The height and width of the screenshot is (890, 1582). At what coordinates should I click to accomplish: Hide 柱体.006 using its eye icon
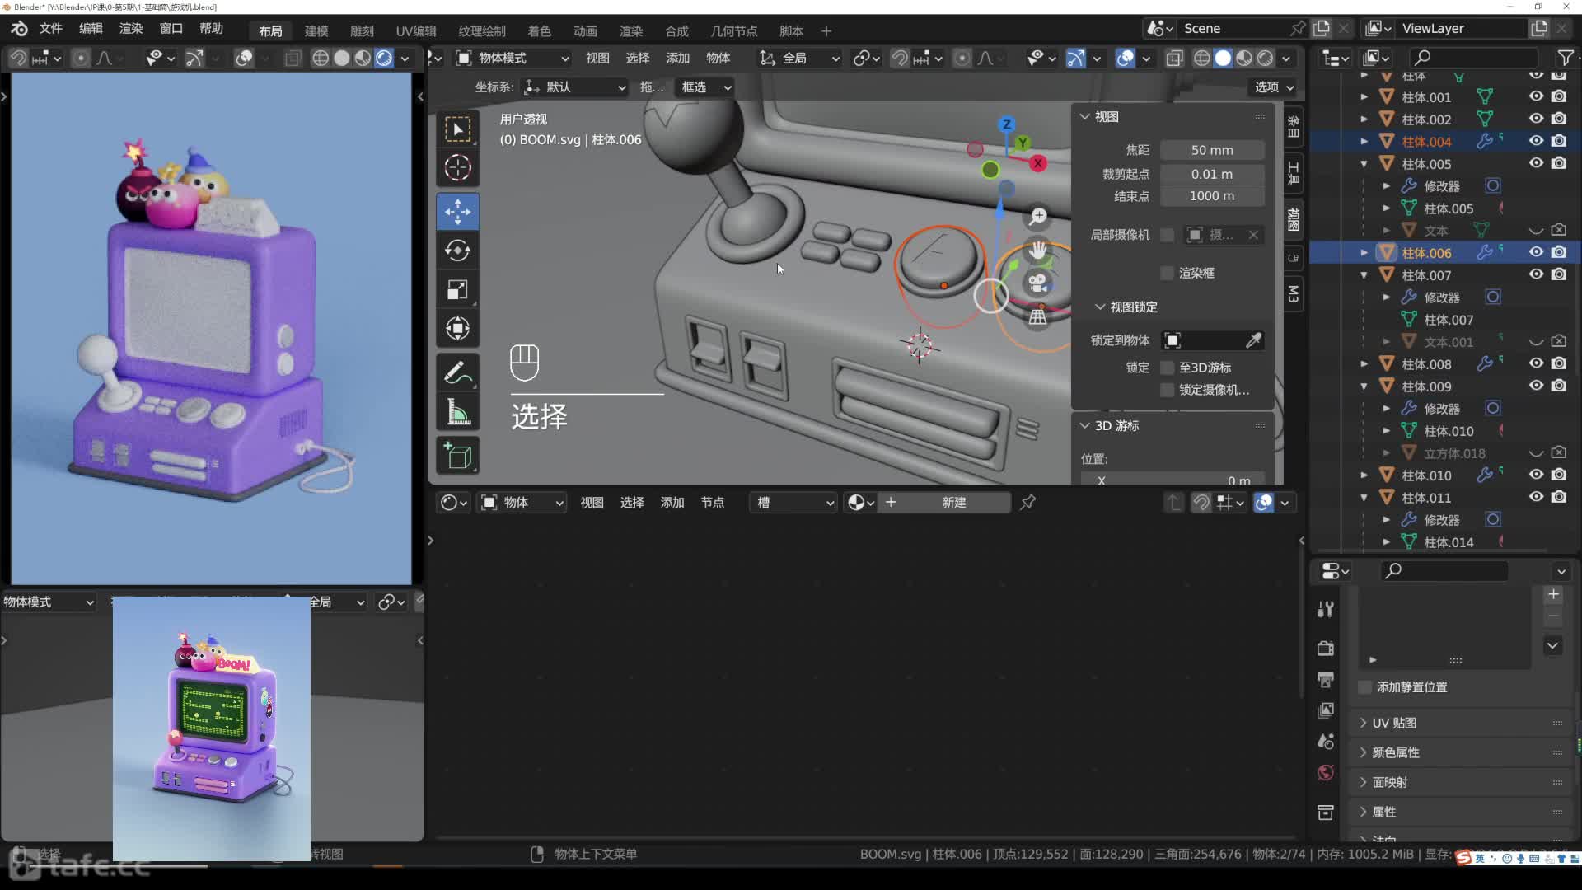click(1536, 252)
